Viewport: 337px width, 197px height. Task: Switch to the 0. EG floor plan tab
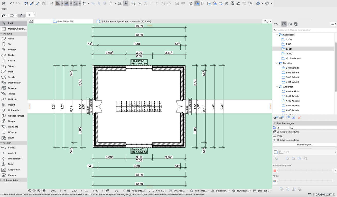[63, 21]
